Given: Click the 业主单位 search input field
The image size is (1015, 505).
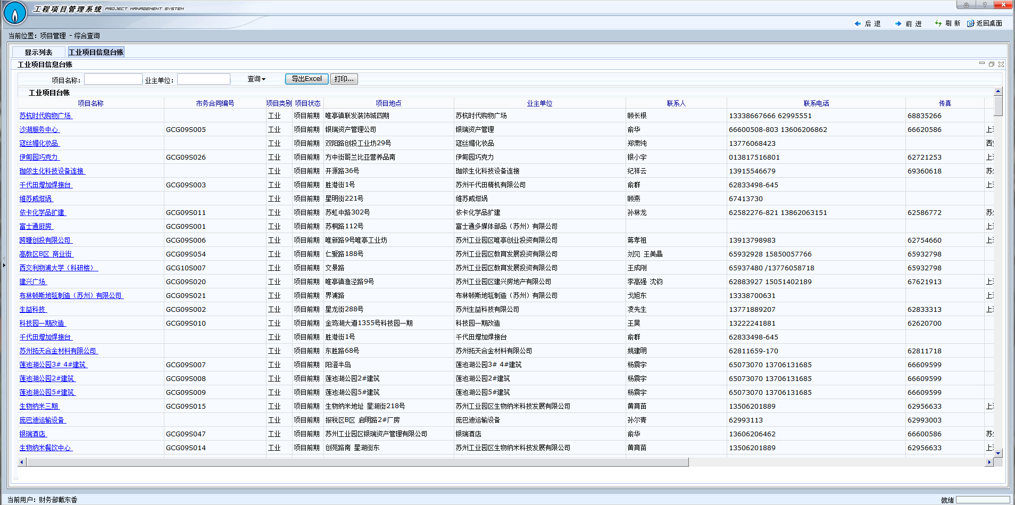Looking at the screenshot, I should pos(204,79).
